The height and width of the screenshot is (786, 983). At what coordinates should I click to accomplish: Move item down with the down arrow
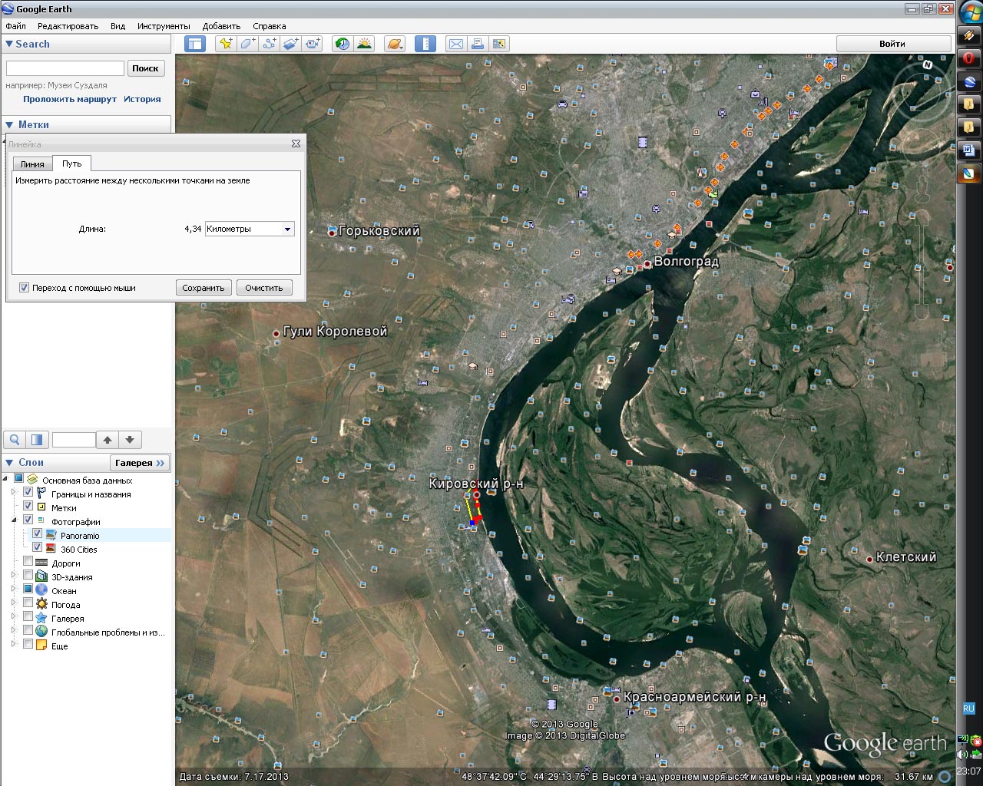[x=130, y=440]
